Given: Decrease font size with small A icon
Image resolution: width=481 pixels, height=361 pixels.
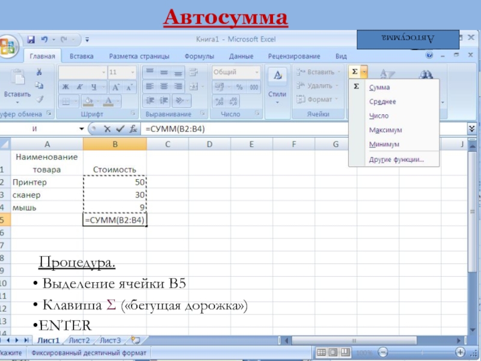Looking at the screenshot, I should [129, 87].
